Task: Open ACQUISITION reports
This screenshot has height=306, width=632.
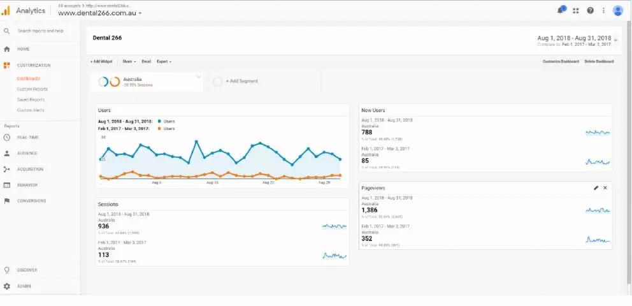Action: pyautogui.click(x=30, y=170)
